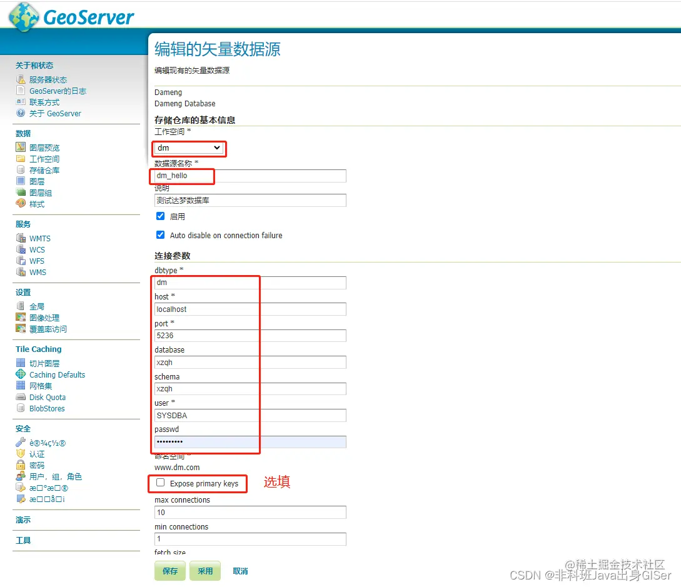Viewport: 681px width, 587px height.
Task: Open the Caching Defaults link
Action: tap(58, 374)
